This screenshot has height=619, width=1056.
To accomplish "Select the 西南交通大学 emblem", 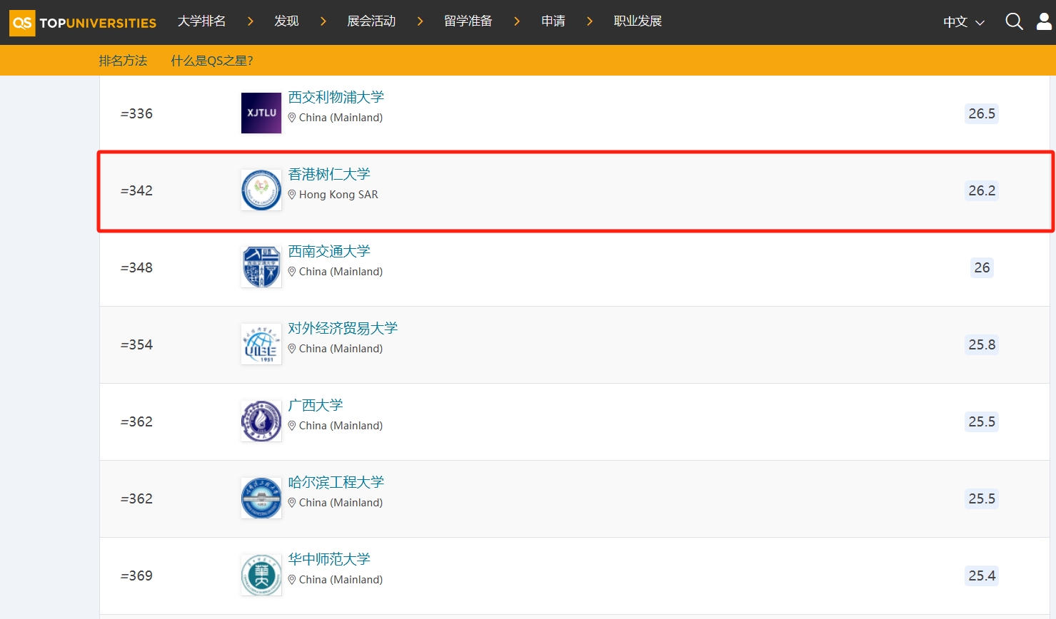I will [261, 266].
